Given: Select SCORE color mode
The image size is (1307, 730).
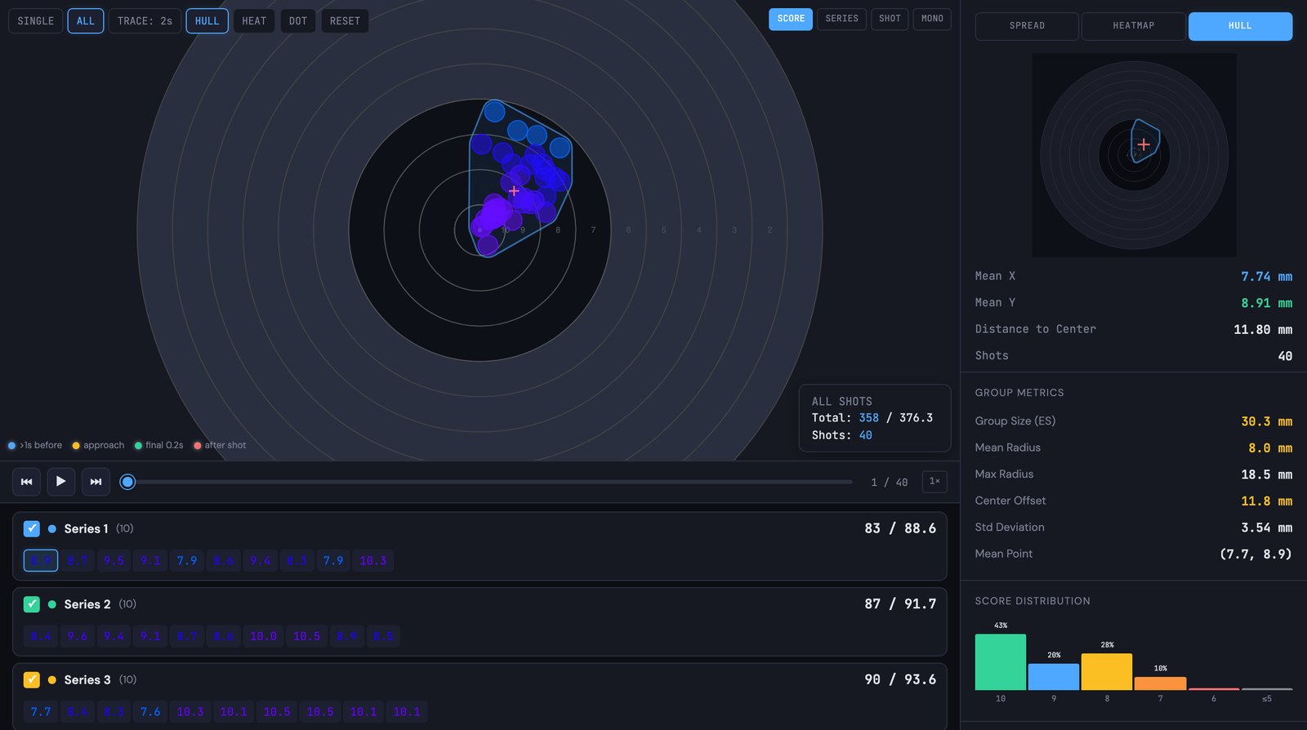Looking at the screenshot, I should [791, 19].
